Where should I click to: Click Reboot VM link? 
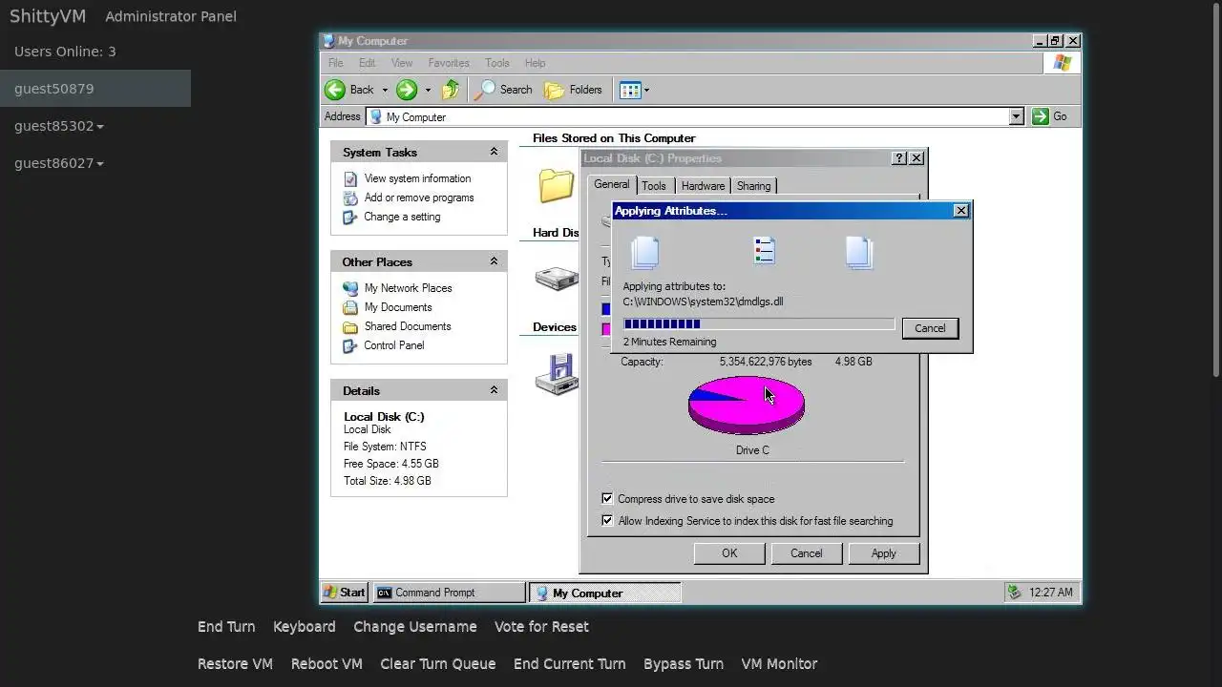point(327,664)
